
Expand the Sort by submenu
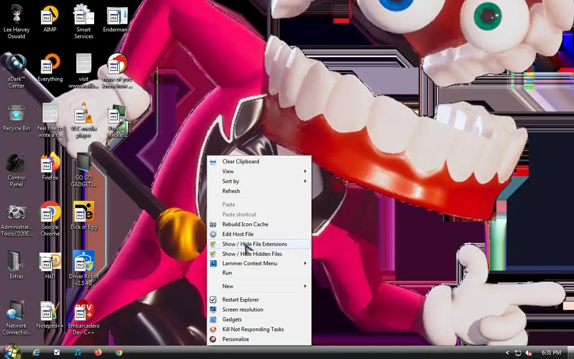click(x=259, y=181)
